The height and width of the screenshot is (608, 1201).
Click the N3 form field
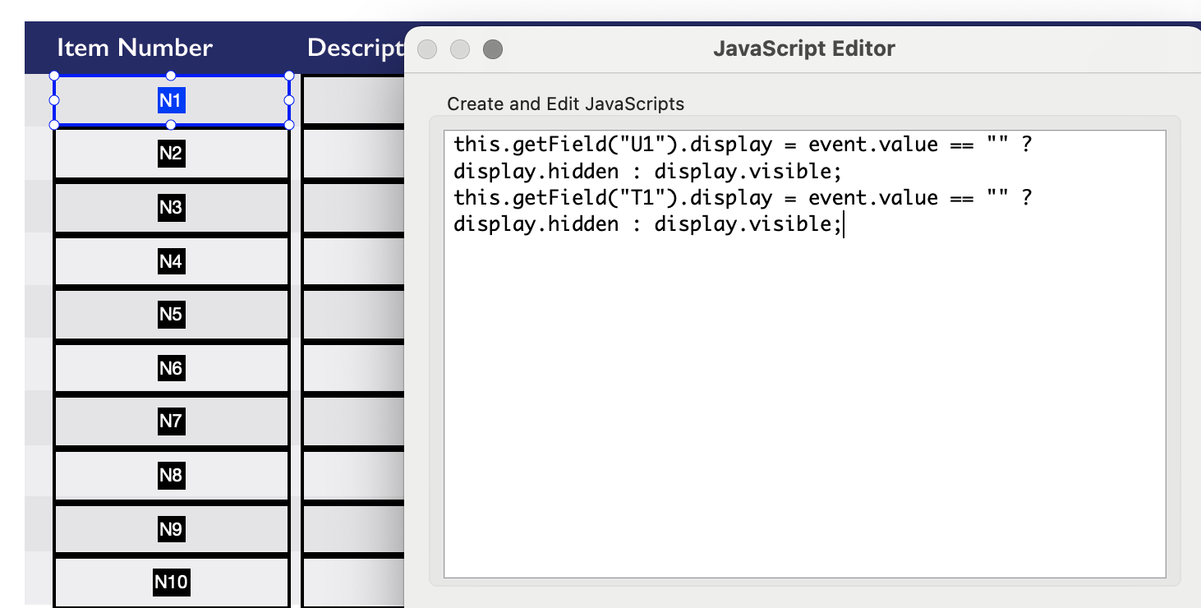click(171, 207)
